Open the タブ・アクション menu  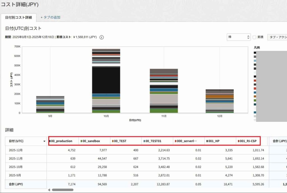click(x=277, y=37)
